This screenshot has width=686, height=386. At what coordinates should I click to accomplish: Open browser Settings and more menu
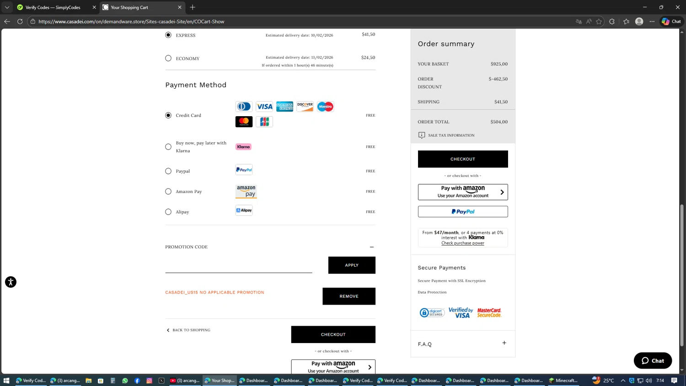click(x=652, y=21)
